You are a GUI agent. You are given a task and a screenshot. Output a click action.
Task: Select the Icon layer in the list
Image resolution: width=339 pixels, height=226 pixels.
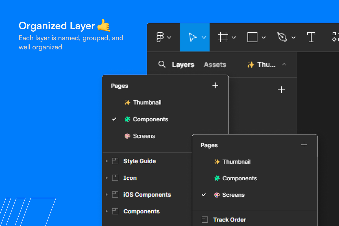click(x=130, y=178)
